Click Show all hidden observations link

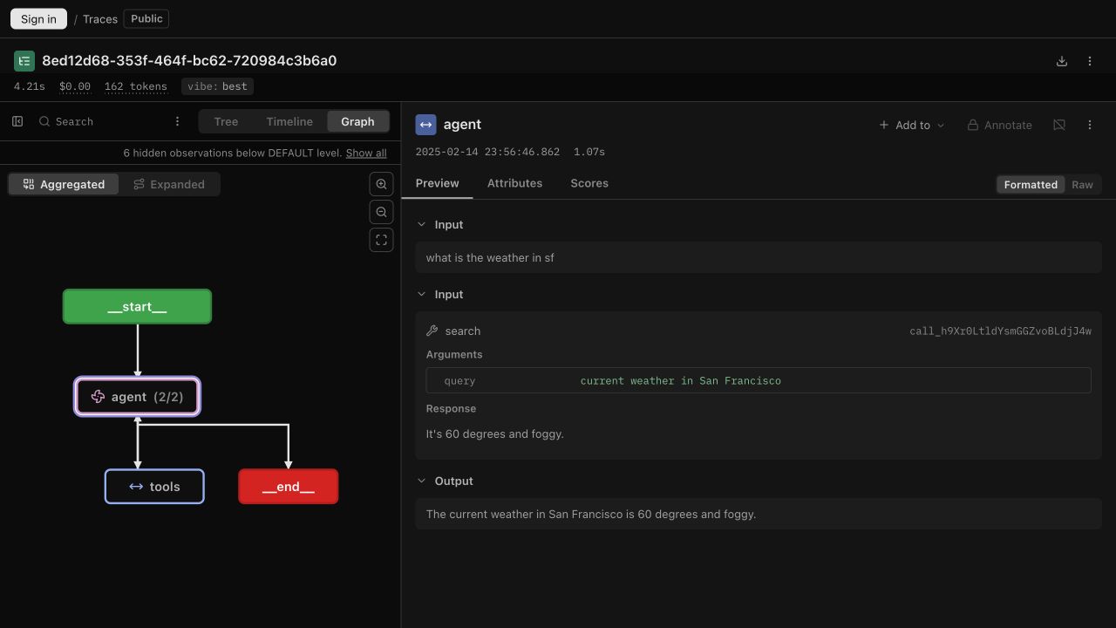coord(366,153)
